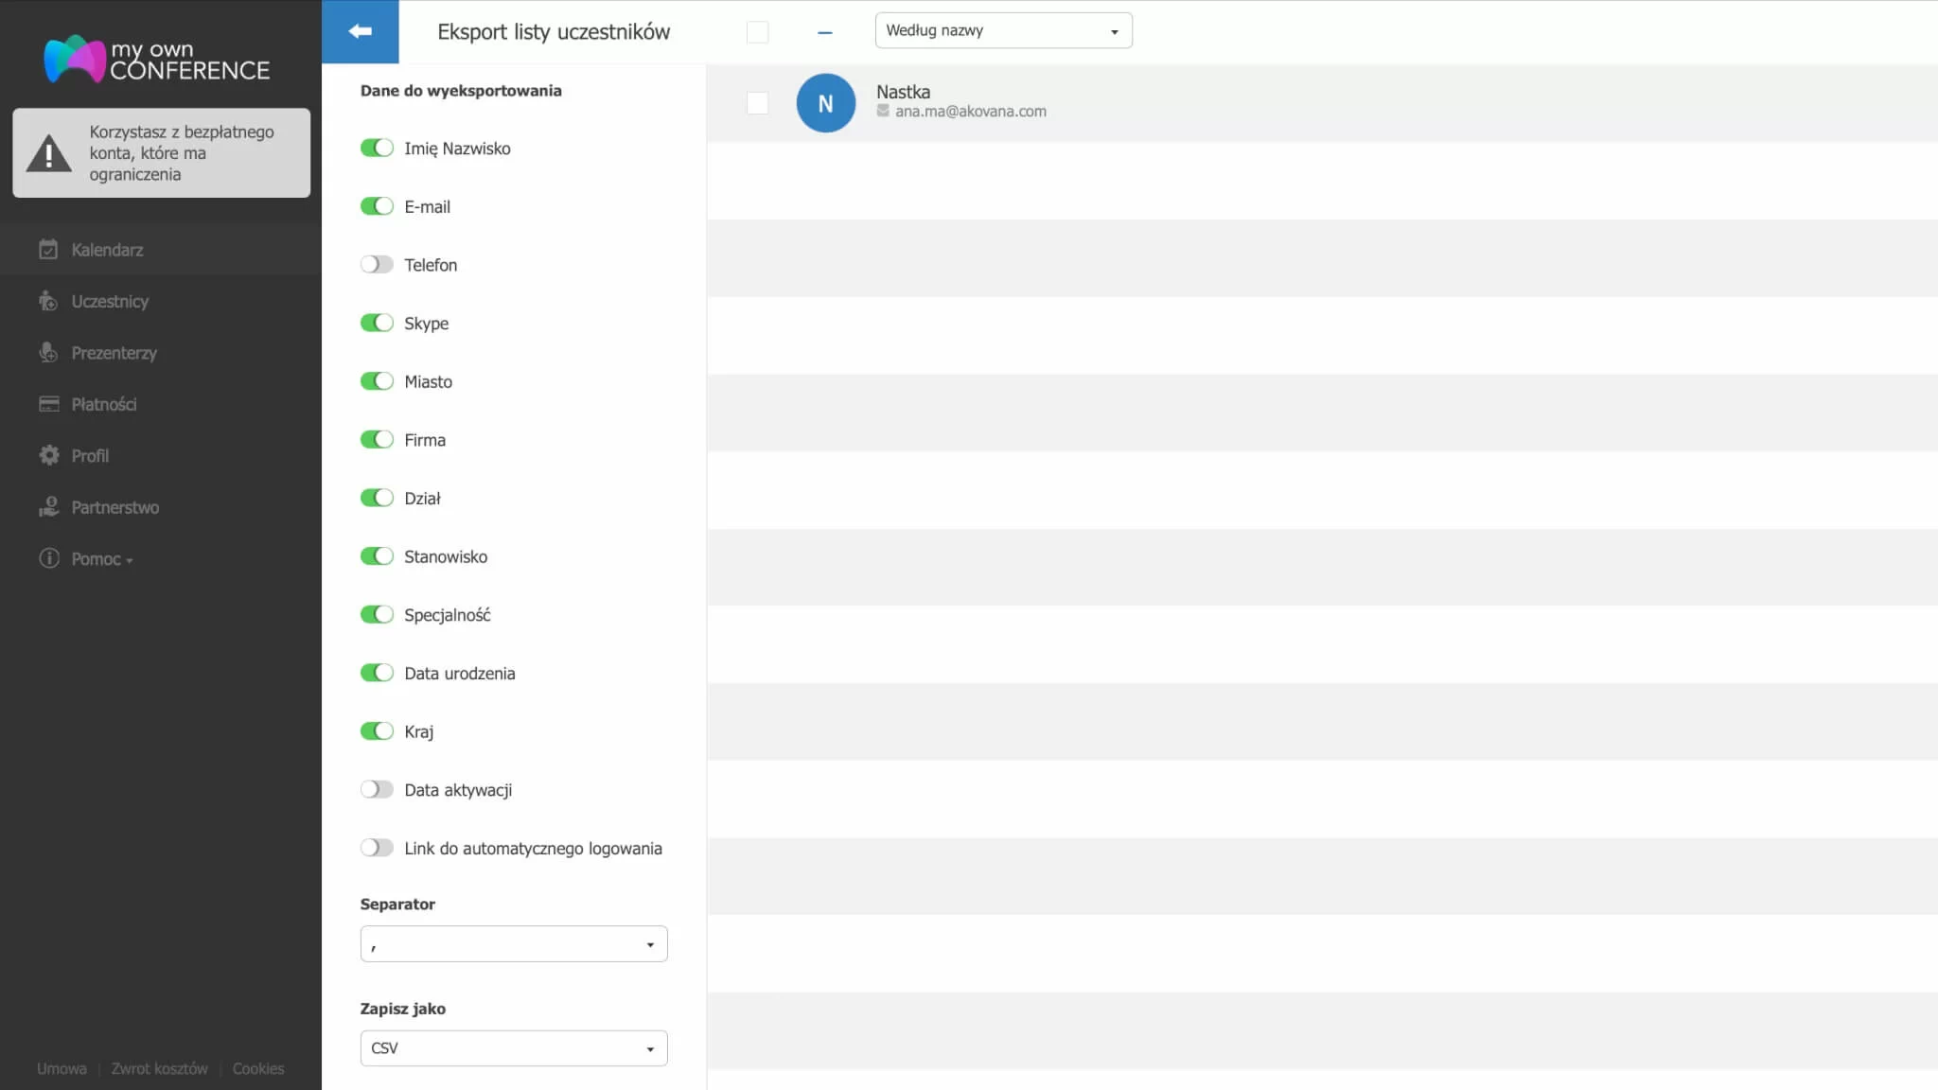
Task: Turn on Data aktywacji toggle
Action: [377, 789]
